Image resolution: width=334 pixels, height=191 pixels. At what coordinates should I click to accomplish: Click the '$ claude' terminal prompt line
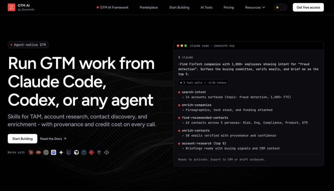tap(186, 57)
